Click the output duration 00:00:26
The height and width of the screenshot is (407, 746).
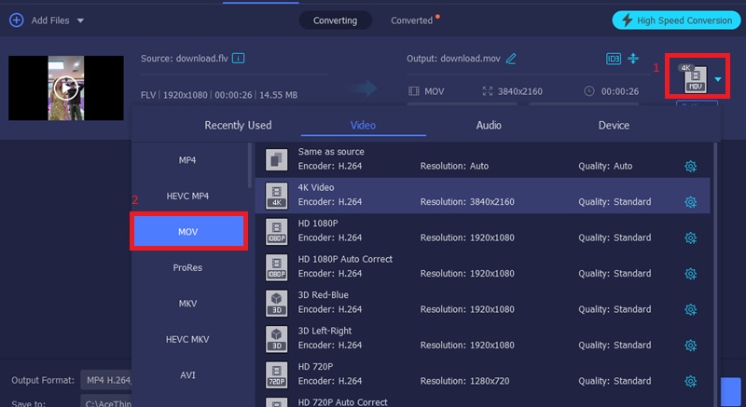[x=620, y=91]
